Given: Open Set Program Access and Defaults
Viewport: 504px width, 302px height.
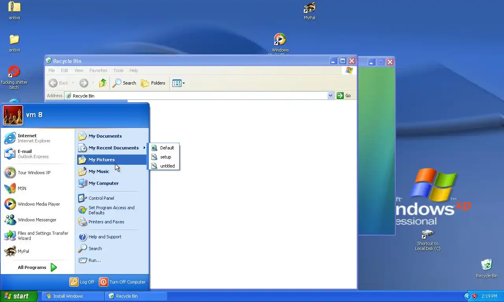Looking at the screenshot, I should tap(112, 210).
